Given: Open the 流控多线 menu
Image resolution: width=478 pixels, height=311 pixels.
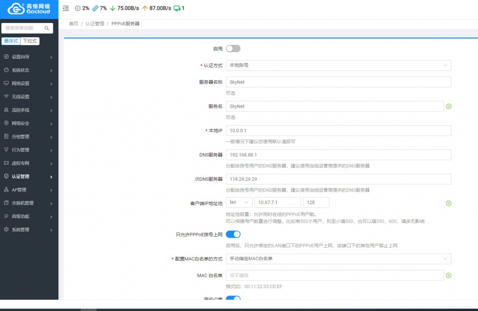Looking at the screenshot, I should tap(29, 110).
